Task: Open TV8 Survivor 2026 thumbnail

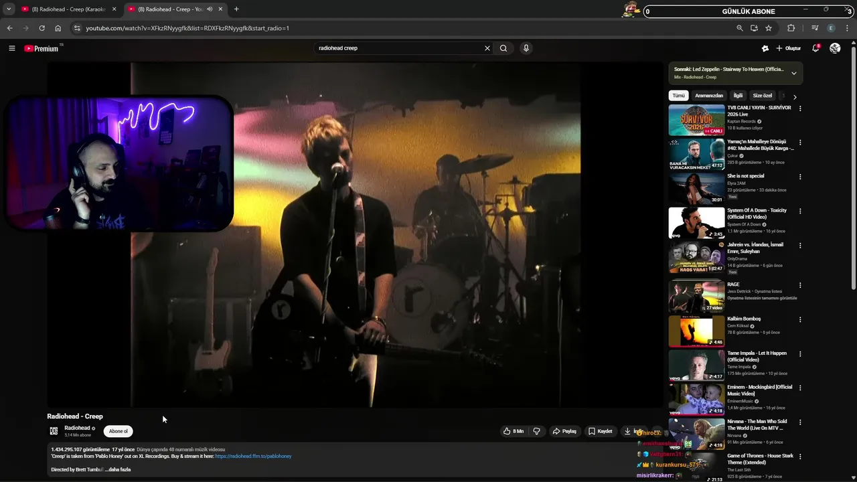Action: pos(696,120)
